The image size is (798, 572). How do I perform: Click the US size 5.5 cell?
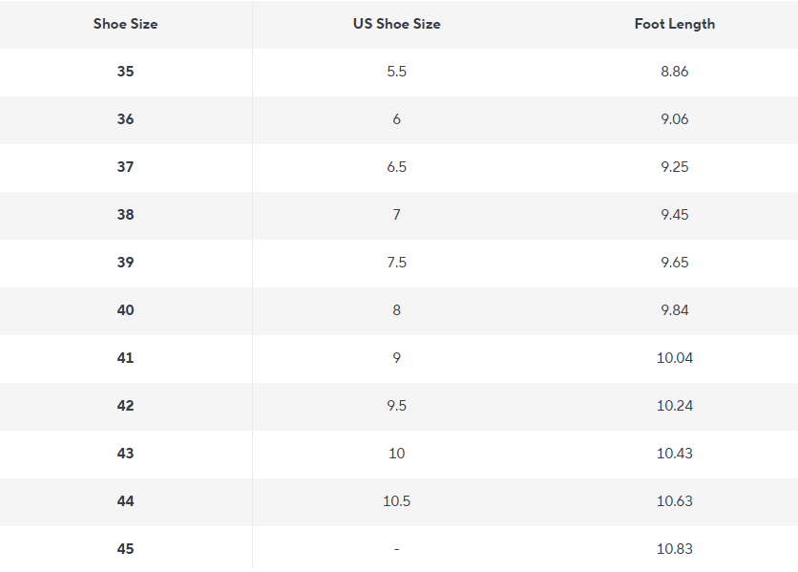396,72
